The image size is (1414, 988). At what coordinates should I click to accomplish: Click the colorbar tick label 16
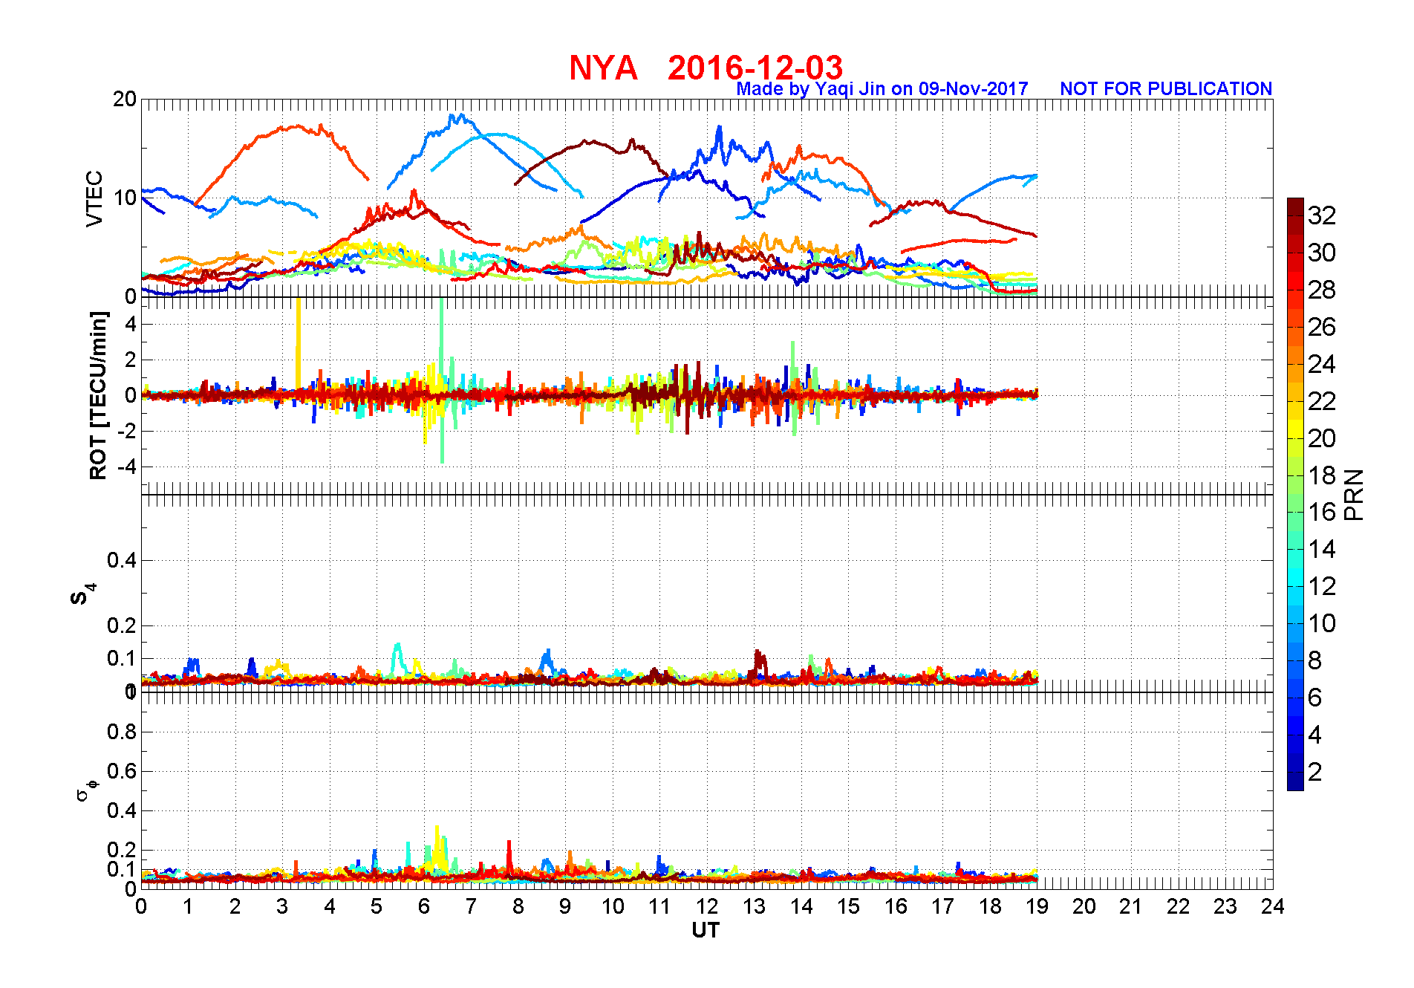click(1322, 512)
